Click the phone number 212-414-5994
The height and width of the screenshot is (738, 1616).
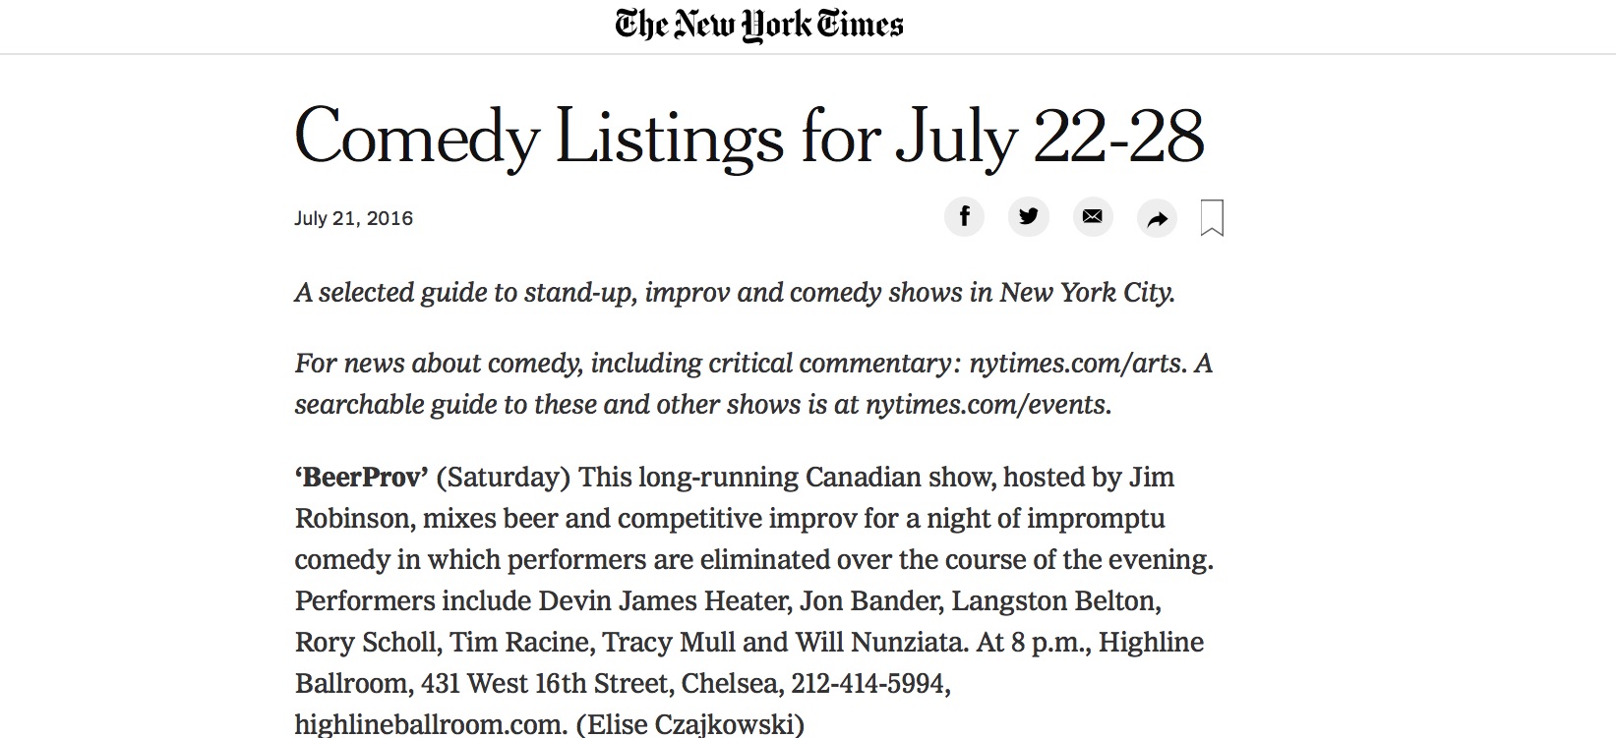pos(870,684)
